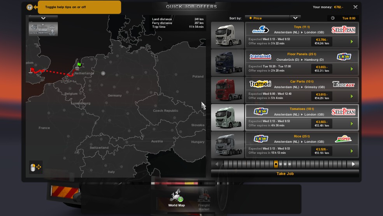383x216 pixels.
Task: Click the Stokes company logo
Action: pos(260,30)
